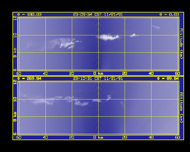Click leftmost 60 distance label under upper plot

[19, 73]
